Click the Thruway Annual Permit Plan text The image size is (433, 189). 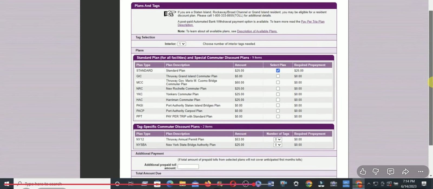(185, 139)
